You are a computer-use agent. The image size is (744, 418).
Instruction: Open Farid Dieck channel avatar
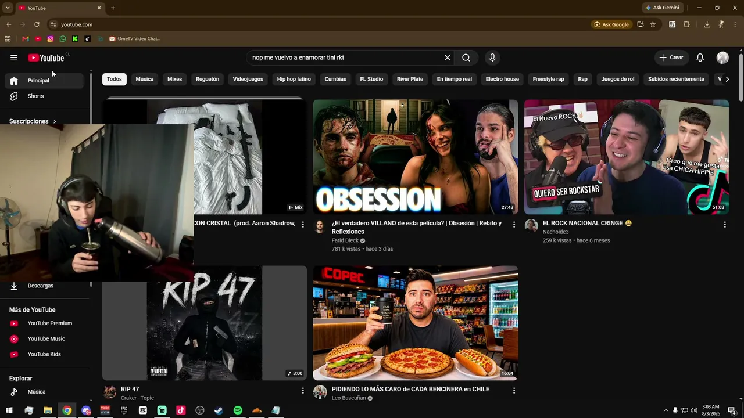pos(320,226)
